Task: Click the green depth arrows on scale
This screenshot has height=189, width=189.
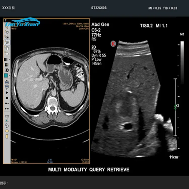Action: coord(175,107)
